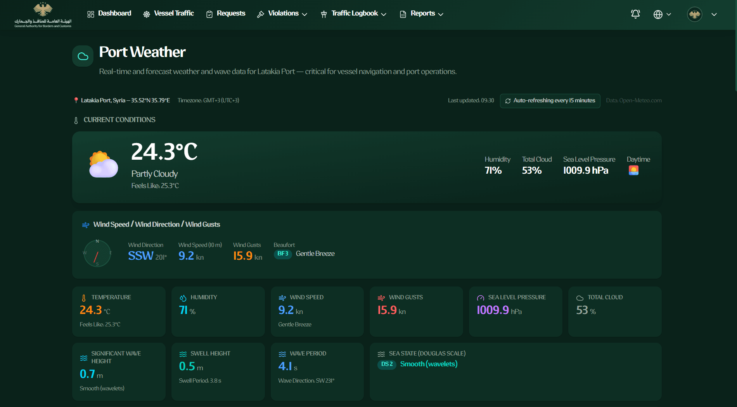Screen dimensions: 737x407
Task: Open the Requests page
Action: click(x=226, y=14)
